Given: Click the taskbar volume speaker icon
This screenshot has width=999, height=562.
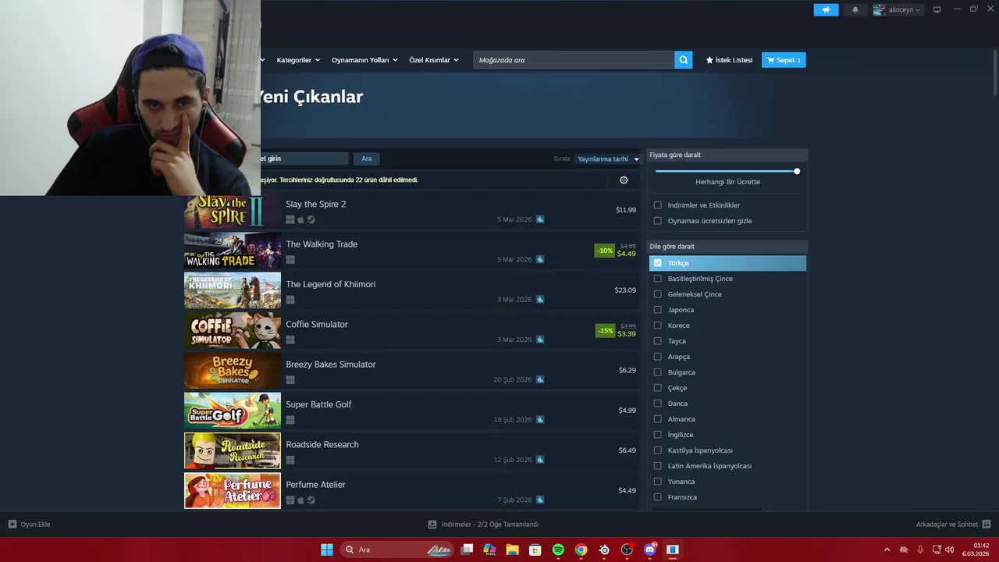Looking at the screenshot, I should (x=949, y=550).
